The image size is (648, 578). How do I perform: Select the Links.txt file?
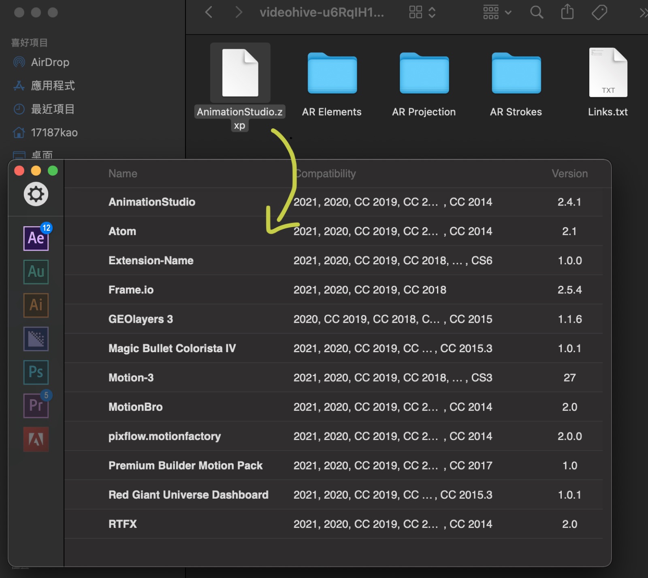[608, 73]
